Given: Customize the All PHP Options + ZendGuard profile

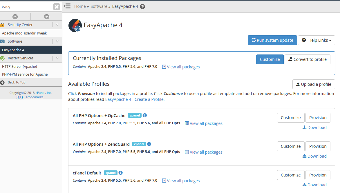Looking at the screenshot, I should 291,146.
